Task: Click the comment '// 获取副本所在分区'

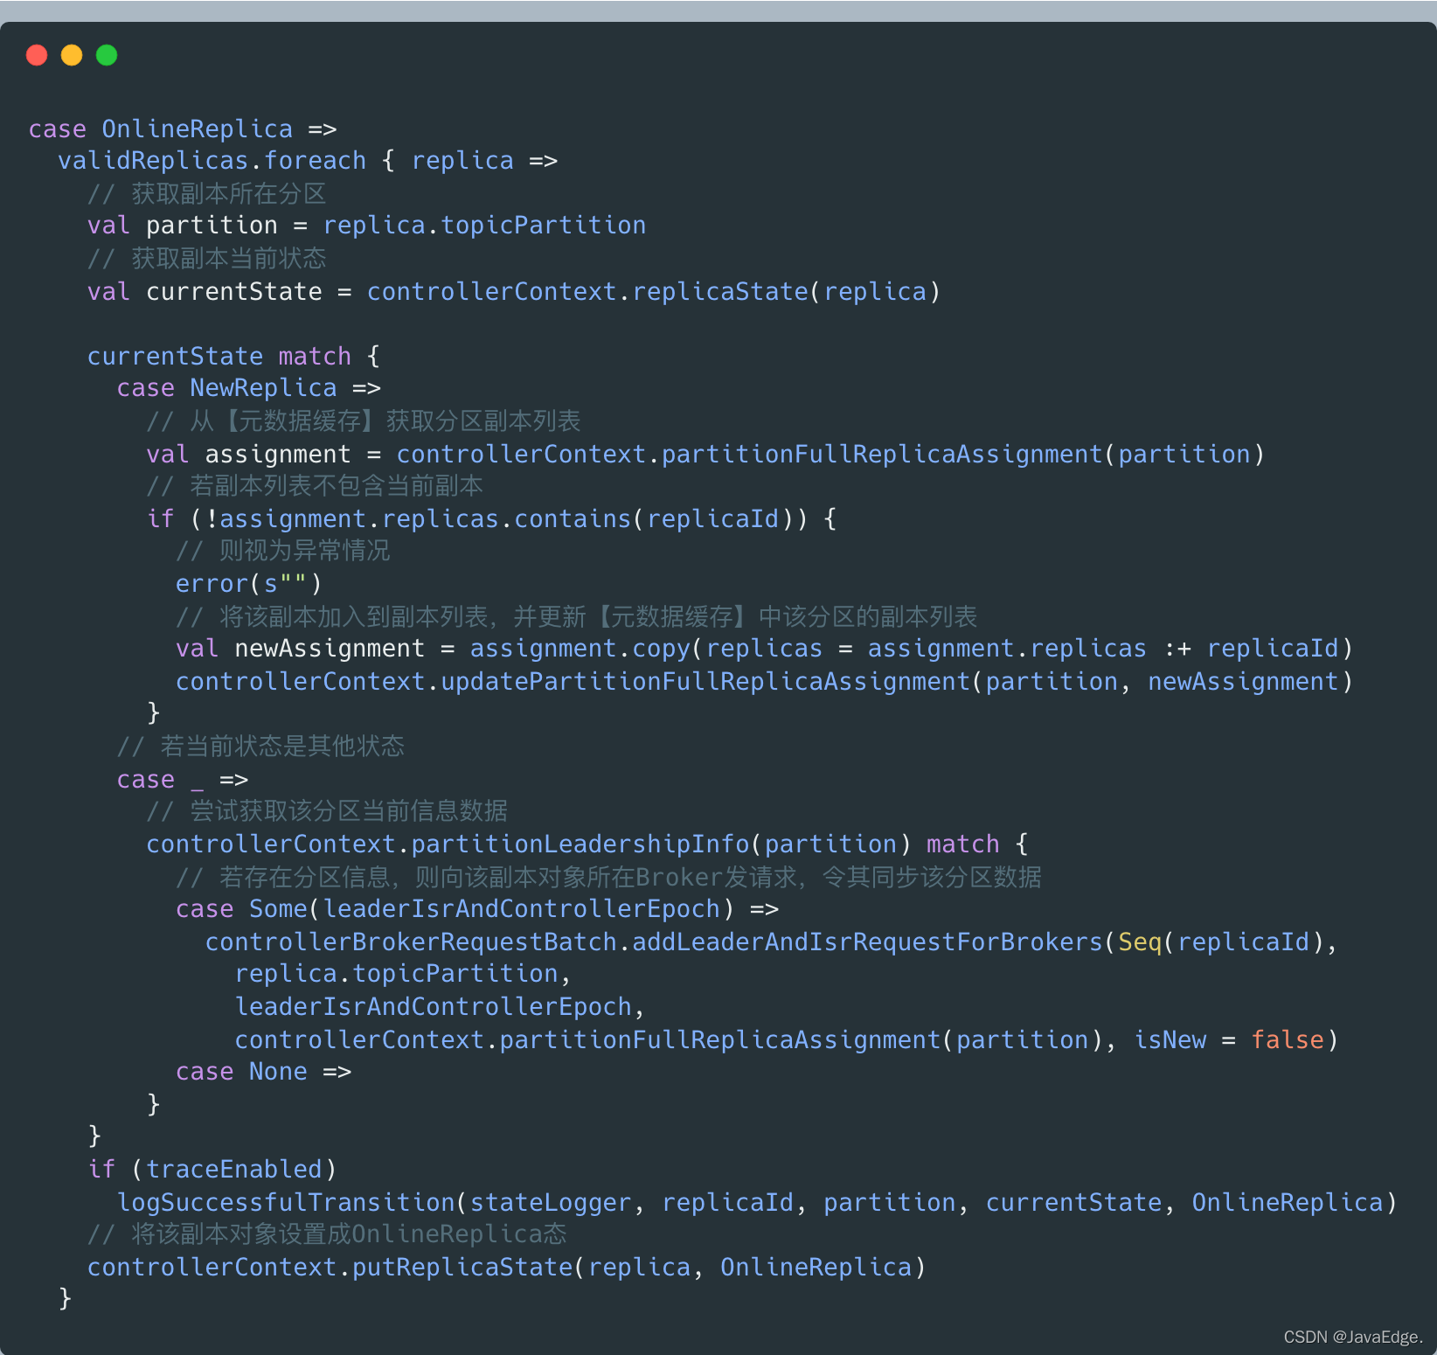Action: (207, 193)
